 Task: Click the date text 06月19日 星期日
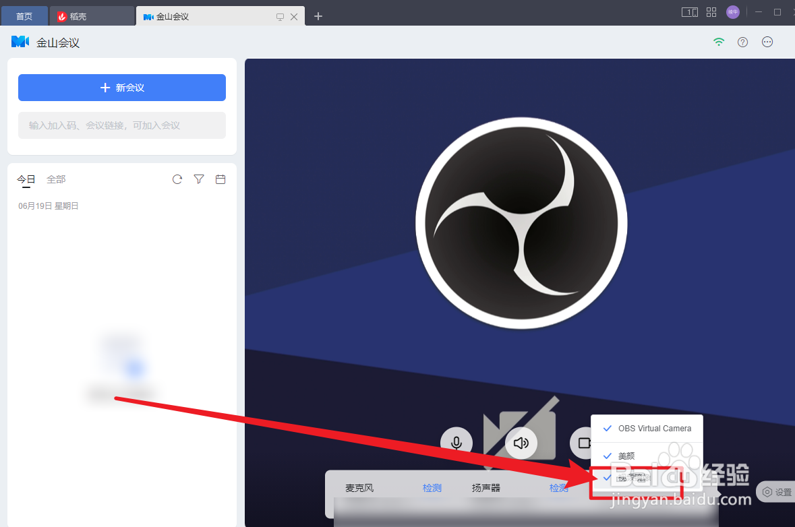(x=48, y=206)
